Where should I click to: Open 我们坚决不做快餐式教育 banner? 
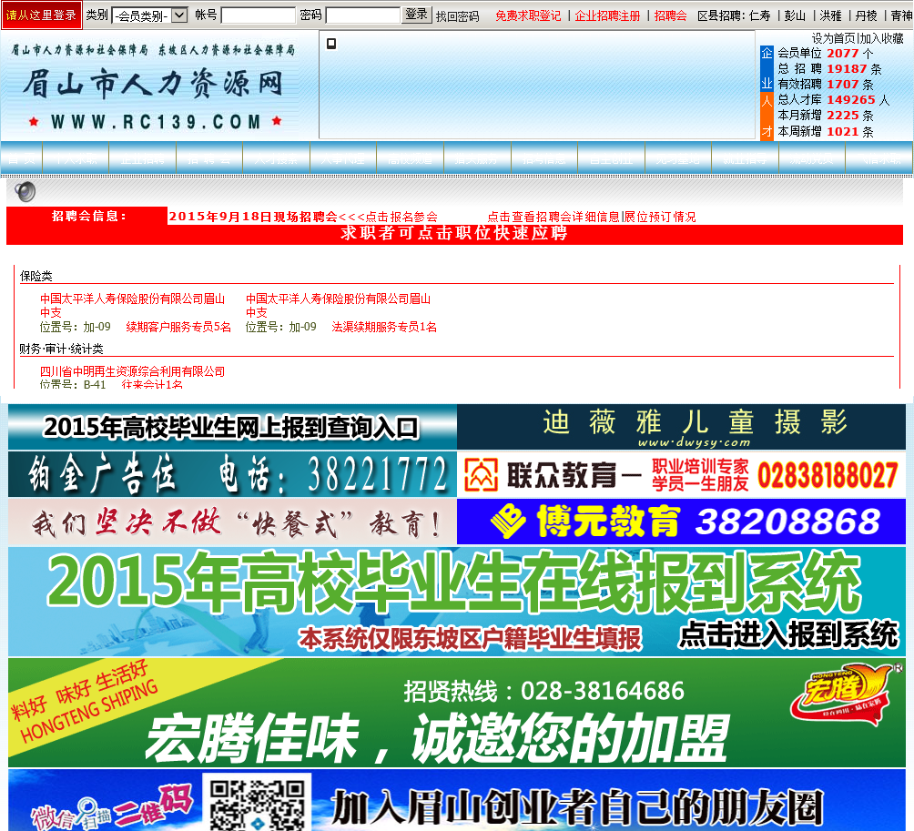point(232,522)
